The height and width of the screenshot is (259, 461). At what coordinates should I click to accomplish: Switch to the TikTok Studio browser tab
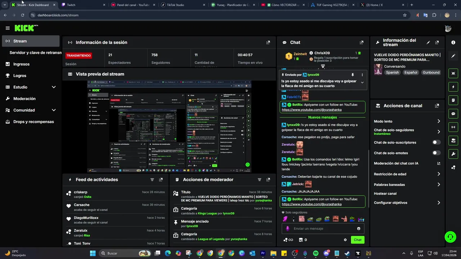tap(183, 5)
